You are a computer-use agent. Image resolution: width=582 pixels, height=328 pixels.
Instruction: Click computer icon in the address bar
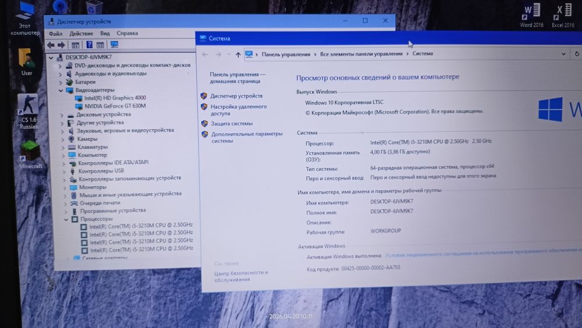click(249, 54)
